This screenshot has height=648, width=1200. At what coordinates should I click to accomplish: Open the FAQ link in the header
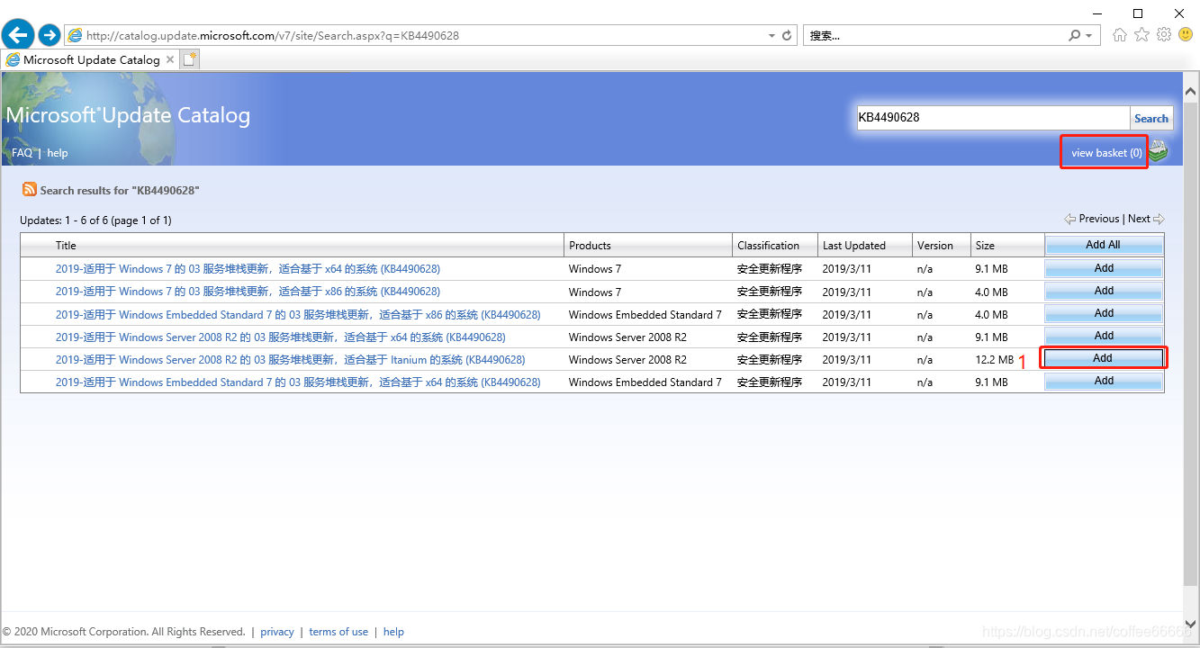click(x=22, y=153)
